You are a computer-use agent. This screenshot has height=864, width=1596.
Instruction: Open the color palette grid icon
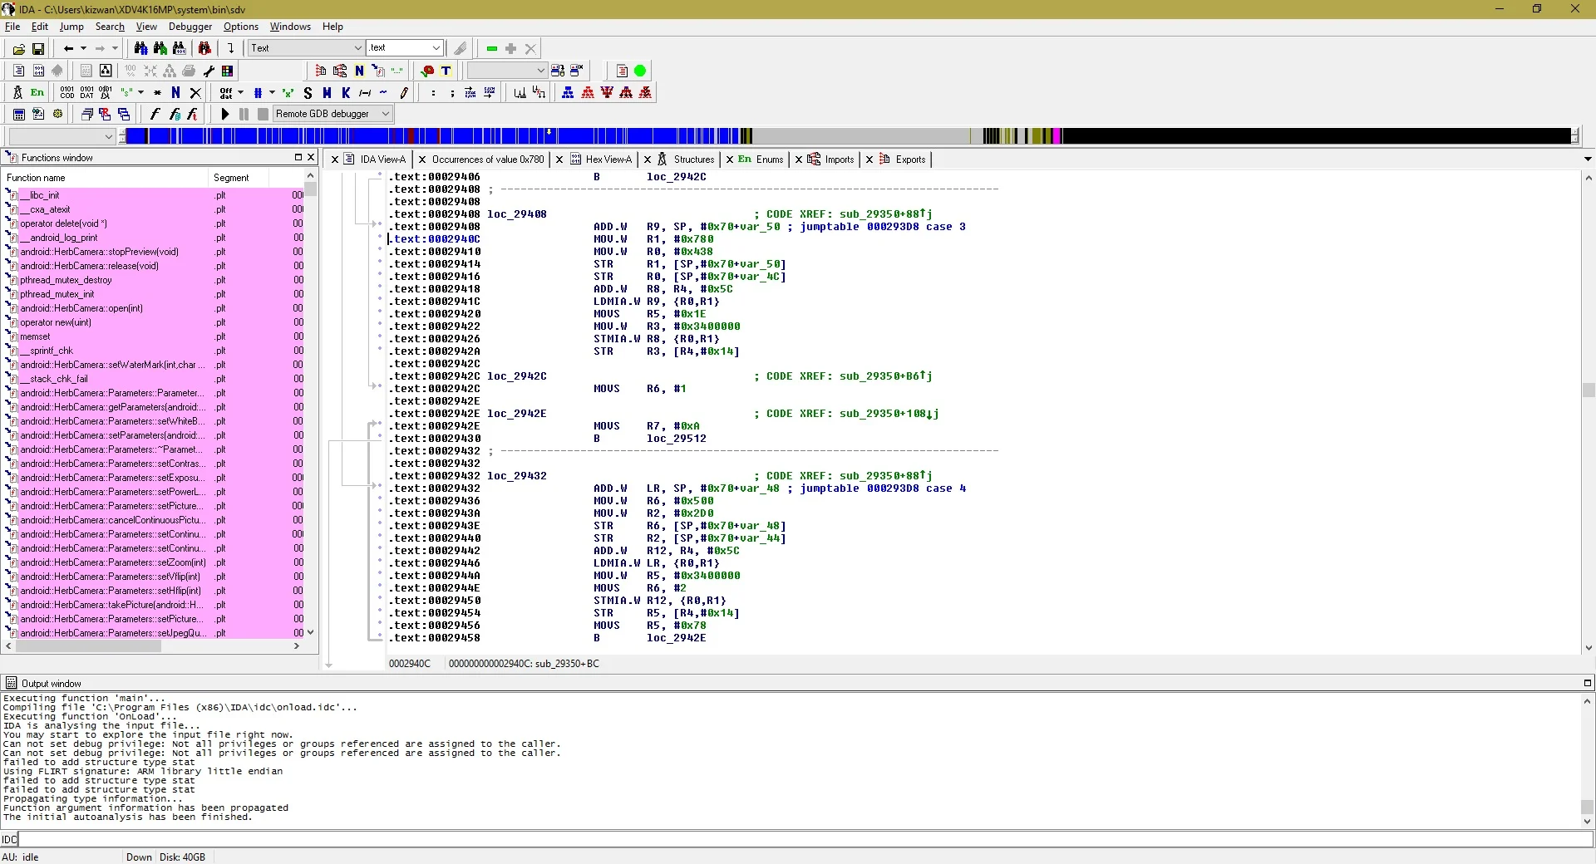point(227,71)
